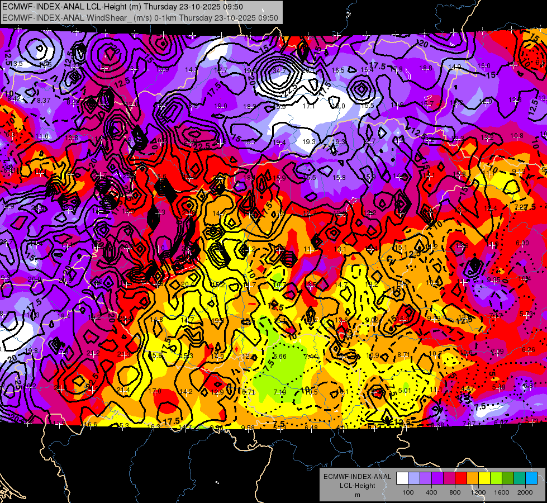Click the '14.2' value on the map

click(186, 392)
